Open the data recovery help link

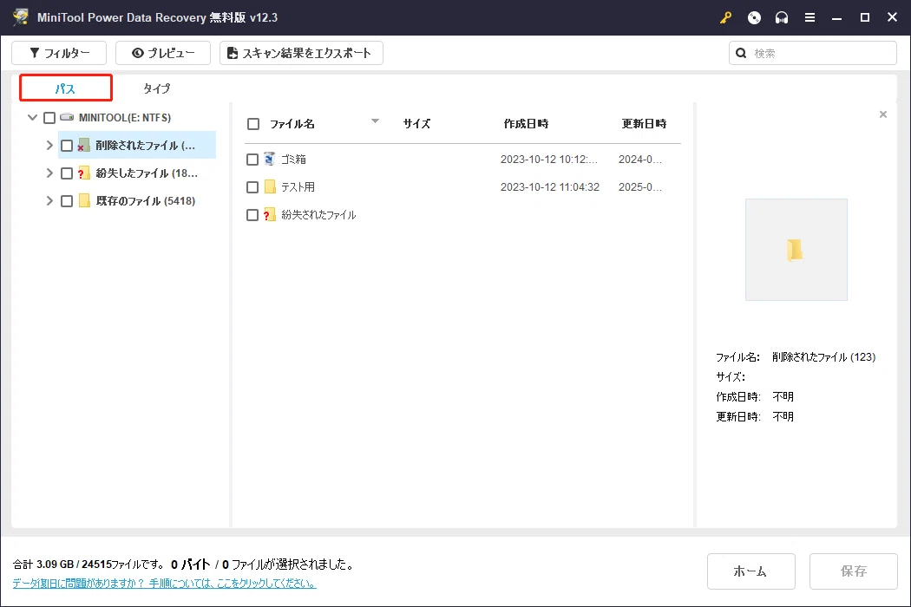pos(165,584)
